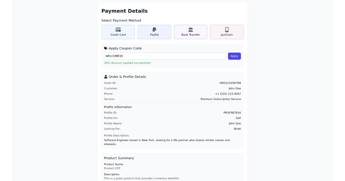
Task: Click the discount applied success message
Action: coord(128,63)
